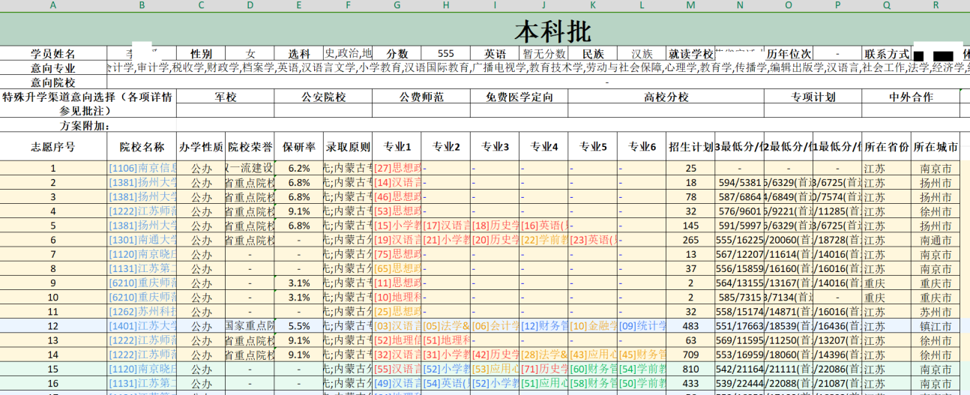The height and width of the screenshot is (395, 970).
Task: Open the [1106]南京信息 school link
Action: tap(142, 169)
